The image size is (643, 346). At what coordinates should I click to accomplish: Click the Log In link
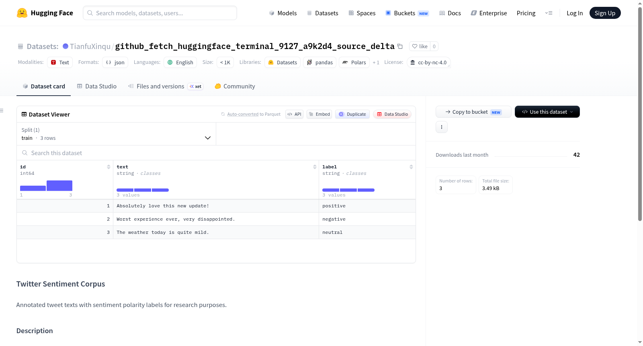pyautogui.click(x=574, y=13)
